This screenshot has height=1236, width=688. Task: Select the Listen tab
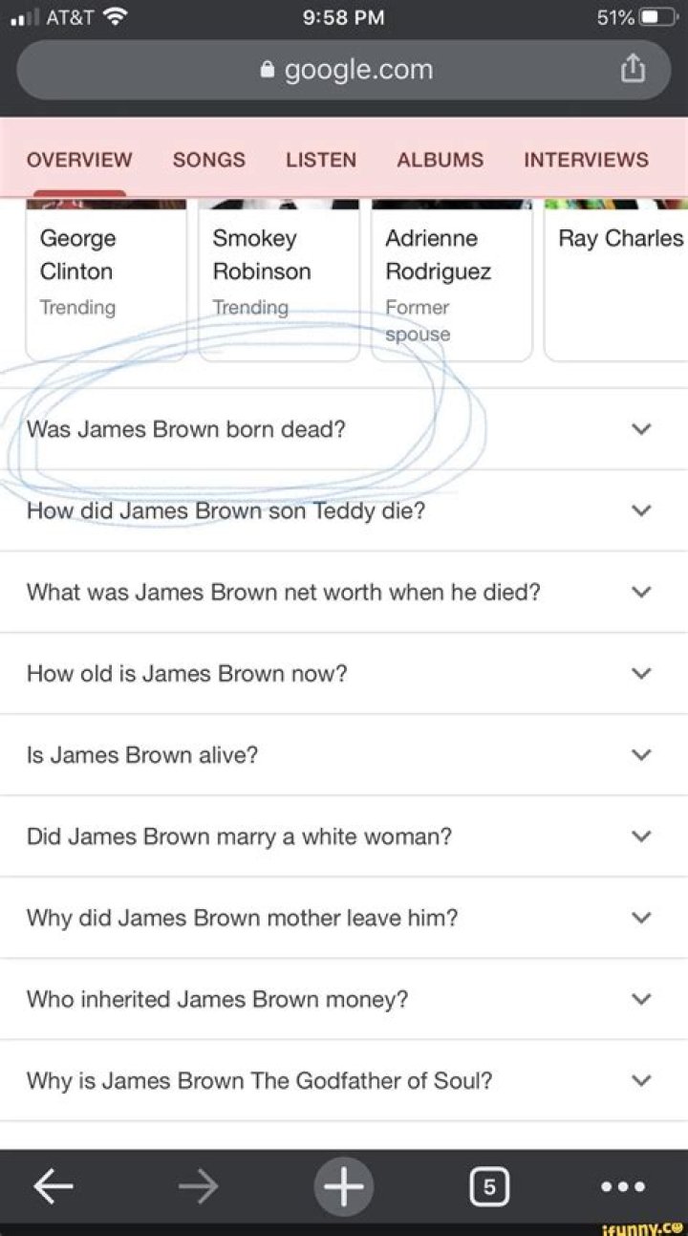(321, 160)
